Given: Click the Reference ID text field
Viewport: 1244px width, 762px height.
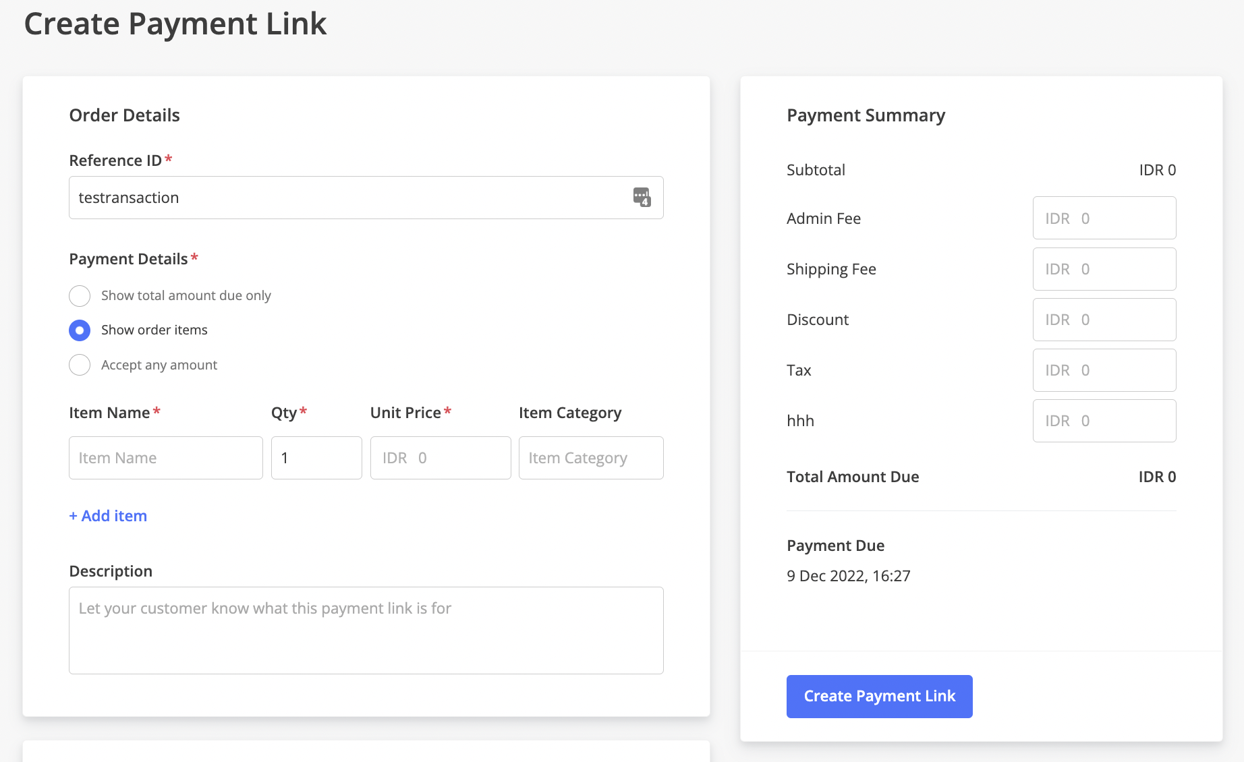Looking at the screenshot, I should tap(351, 198).
